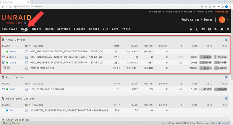Click Dev 1 blue square status indicator

(x=7, y=110)
